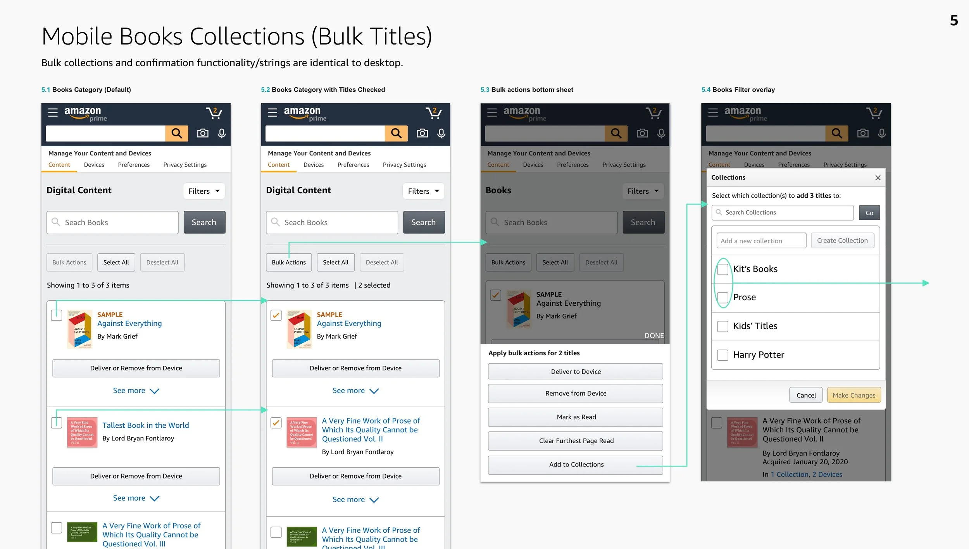969x549 pixels.
Task: Click shopping cart icon in first mobile screen
Action: [x=214, y=113]
